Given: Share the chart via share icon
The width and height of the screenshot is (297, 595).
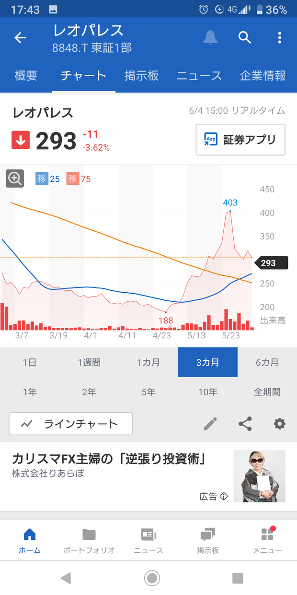Looking at the screenshot, I should click(245, 424).
